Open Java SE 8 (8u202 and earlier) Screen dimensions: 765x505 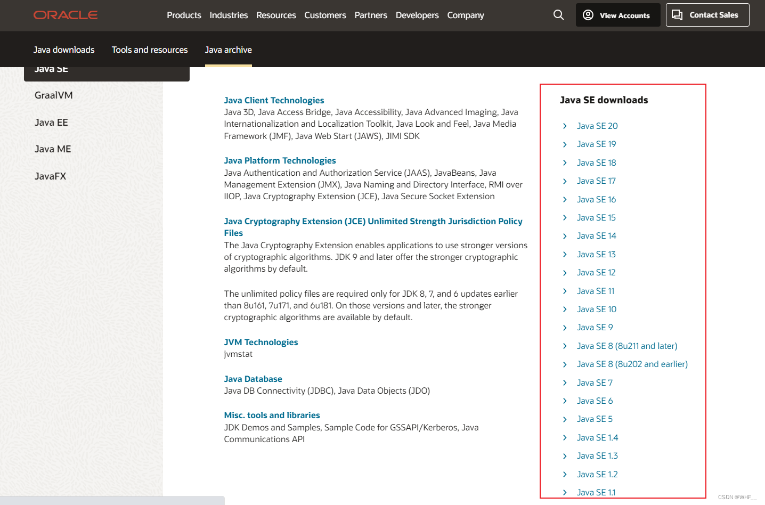coord(632,364)
